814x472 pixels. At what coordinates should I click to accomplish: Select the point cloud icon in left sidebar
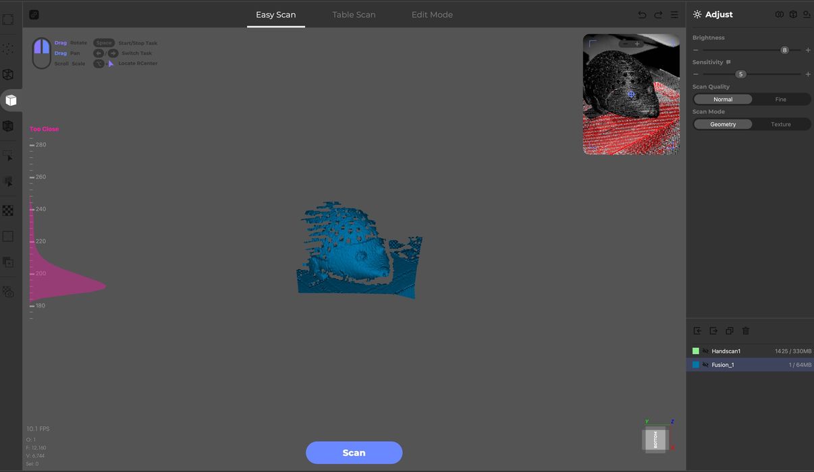click(8, 49)
